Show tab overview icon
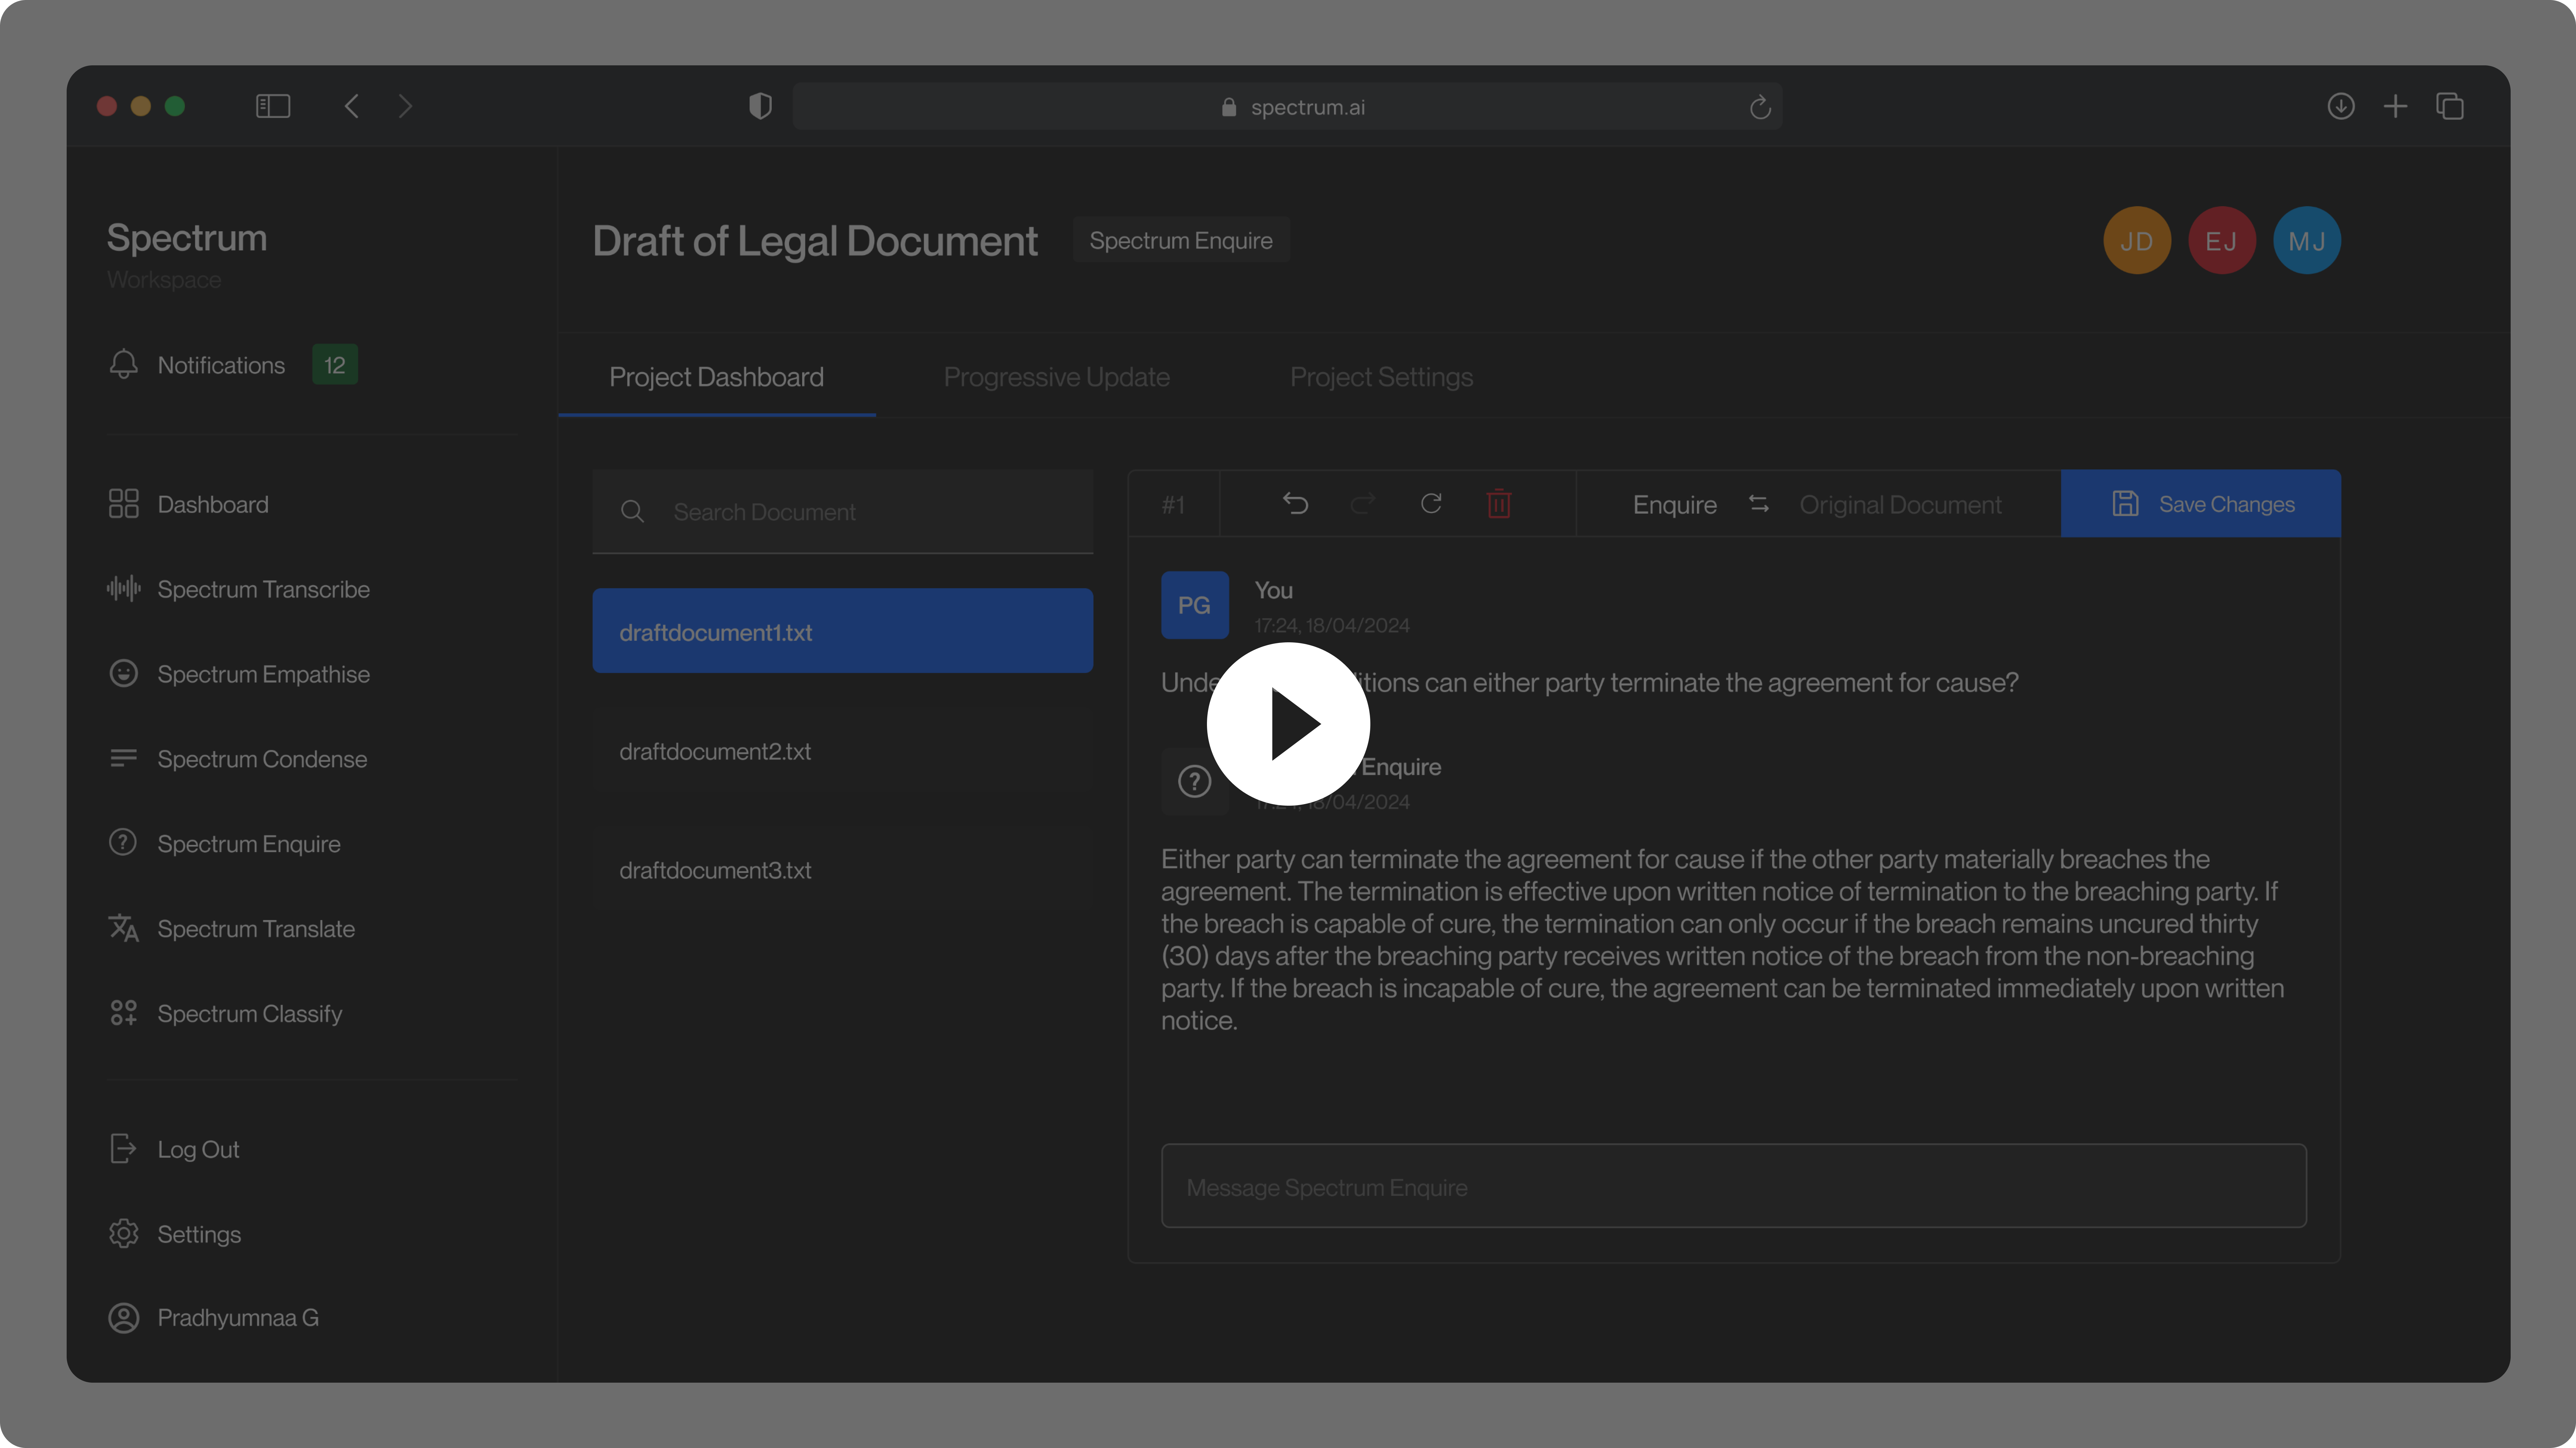 2450,106
